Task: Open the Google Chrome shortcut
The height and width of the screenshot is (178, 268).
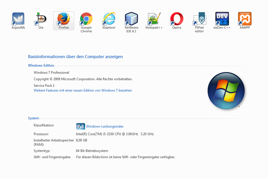Action: click(86, 19)
